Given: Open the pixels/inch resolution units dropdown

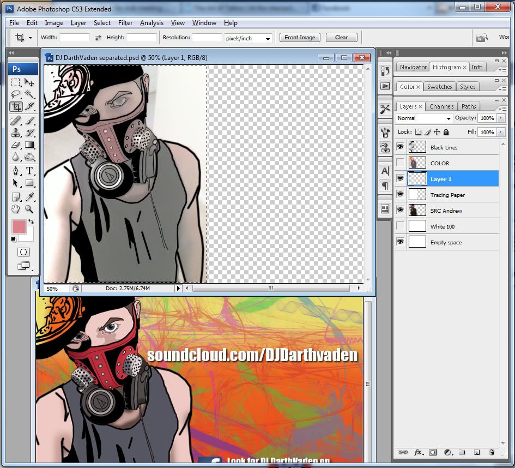Looking at the screenshot, I should [x=248, y=38].
